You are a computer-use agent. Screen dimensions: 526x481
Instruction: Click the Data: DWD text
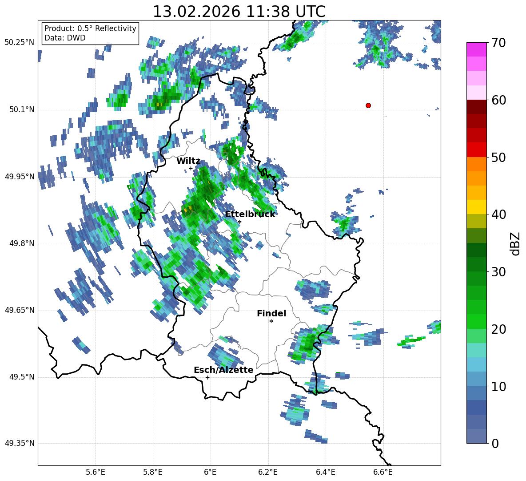click(65, 38)
